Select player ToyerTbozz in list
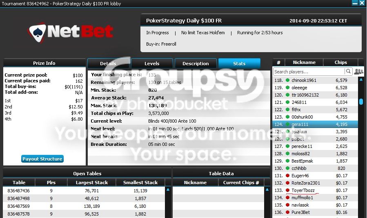The image size is (367, 218). point(315,190)
